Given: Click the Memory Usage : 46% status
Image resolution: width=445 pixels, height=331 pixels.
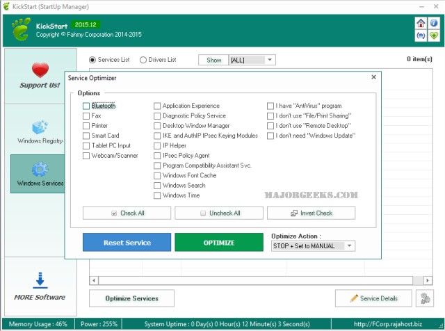Looking at the screenshot, I should point(38,324).
